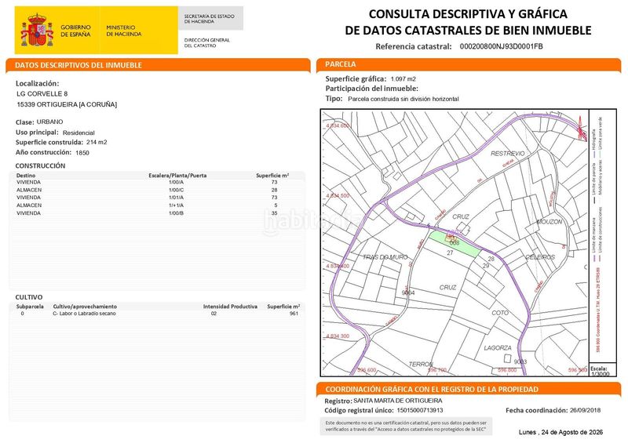Image resolution: width=628 pixels, height=443 pixels.
Task: Click the non-certification disclaimer note
Action: point(406,426)
